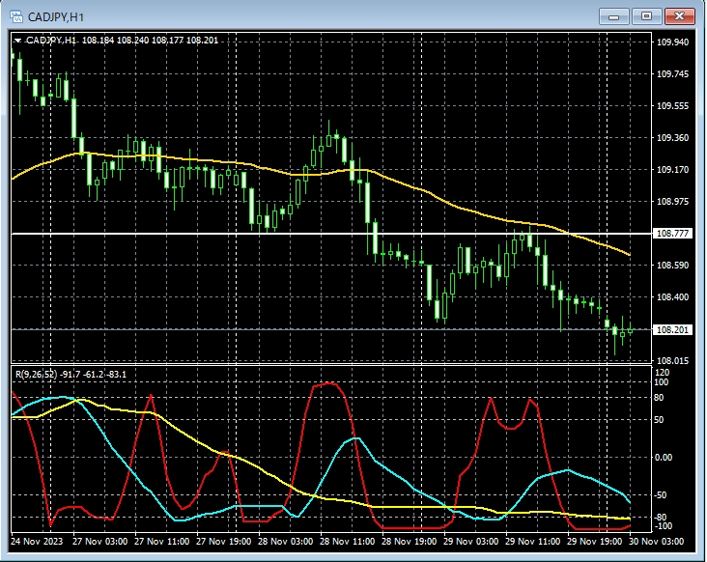Click the 27 Nov 19:00 time label

(x=223, y=542)
